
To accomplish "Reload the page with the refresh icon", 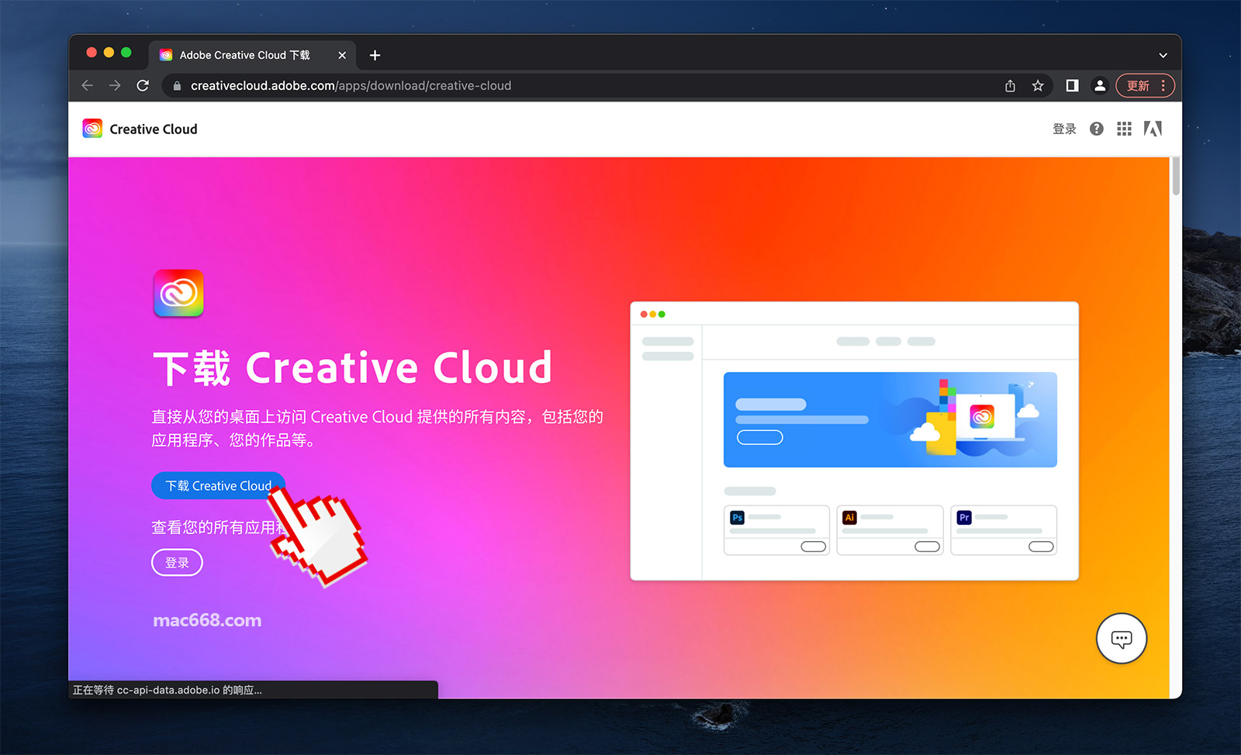I will tap(143, 85).
